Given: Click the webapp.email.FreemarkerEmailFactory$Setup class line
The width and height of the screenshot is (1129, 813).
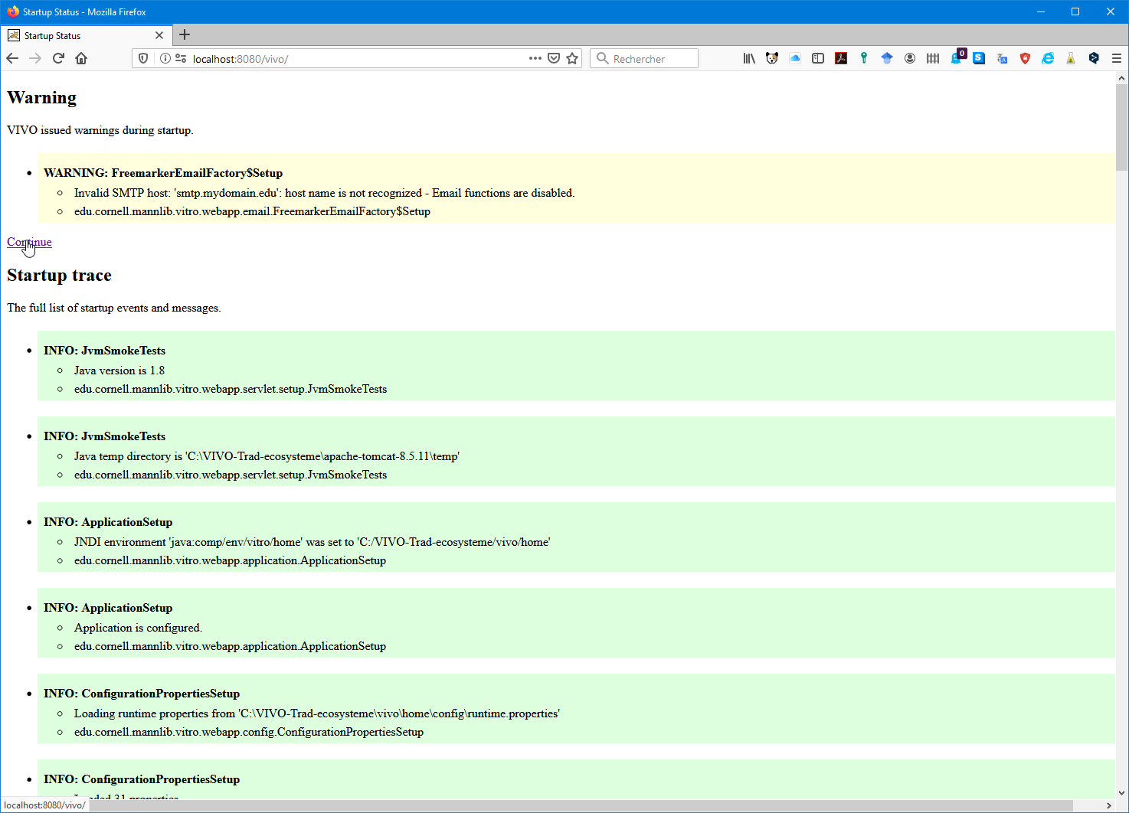Looking at the screenshot, I should [252, 211].
